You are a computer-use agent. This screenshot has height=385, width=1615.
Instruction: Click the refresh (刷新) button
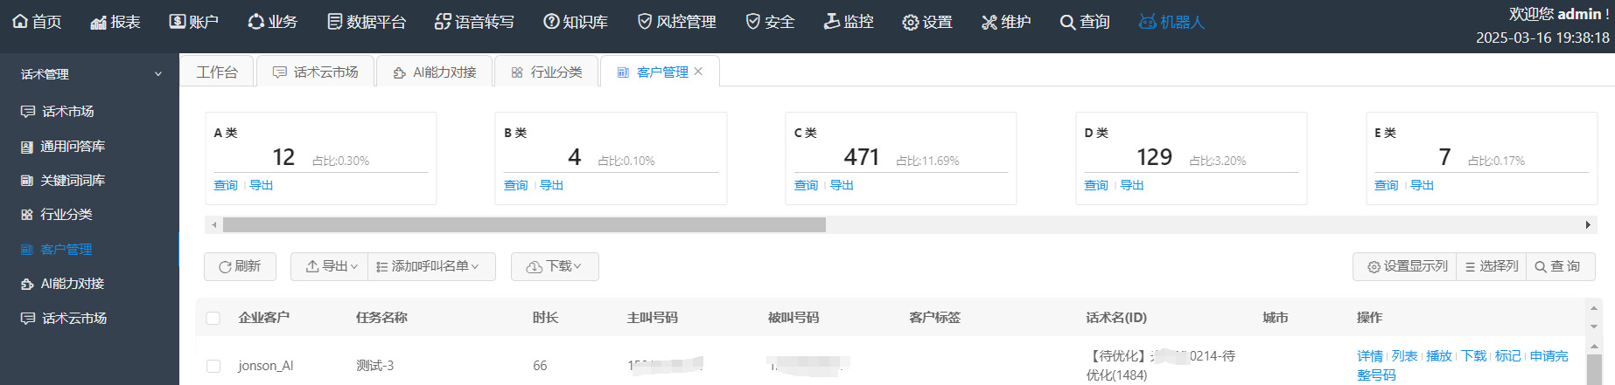[x=240, y=266]
